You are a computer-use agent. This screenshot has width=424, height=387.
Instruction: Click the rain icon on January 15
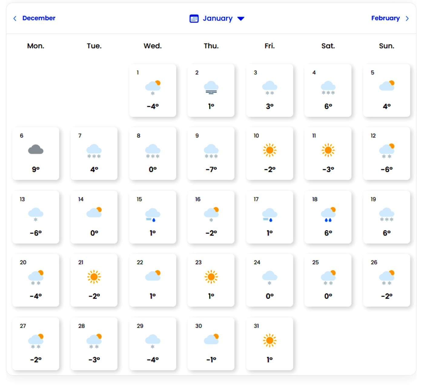153,215
